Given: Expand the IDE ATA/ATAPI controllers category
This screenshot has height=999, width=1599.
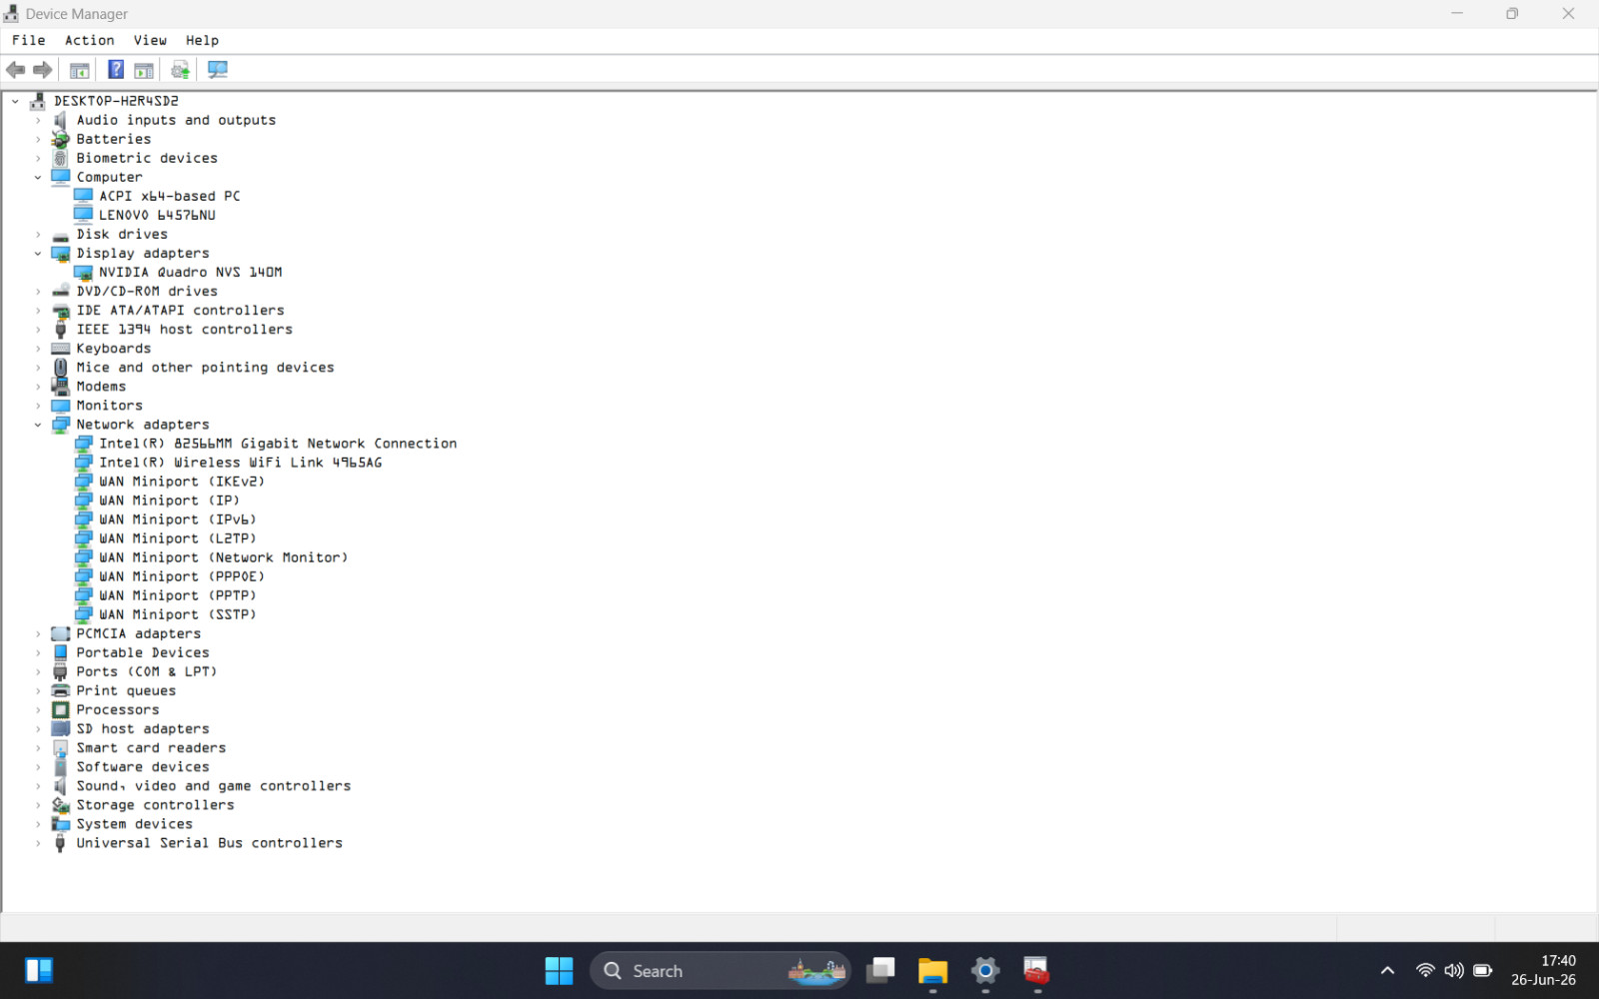Looking at the screenshot, I should click(x=38, y=311).
